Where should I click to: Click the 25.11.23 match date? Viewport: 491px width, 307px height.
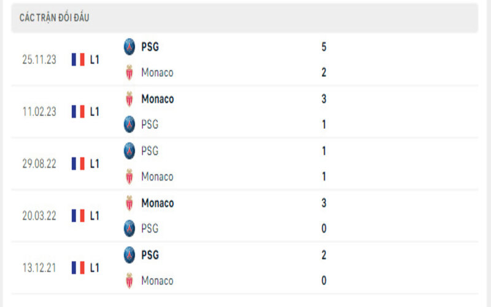39,60
